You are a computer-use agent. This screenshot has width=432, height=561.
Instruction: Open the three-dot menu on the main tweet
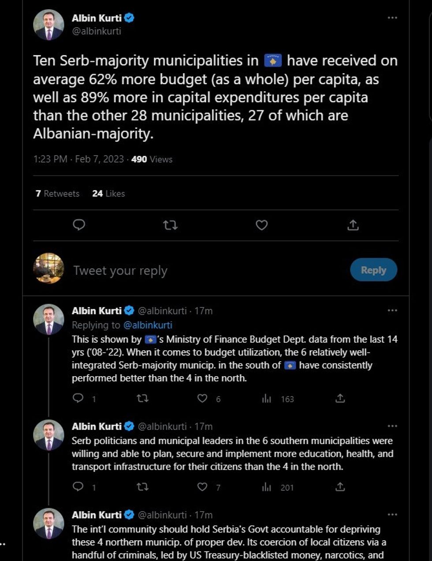click(x=392, y=18)
